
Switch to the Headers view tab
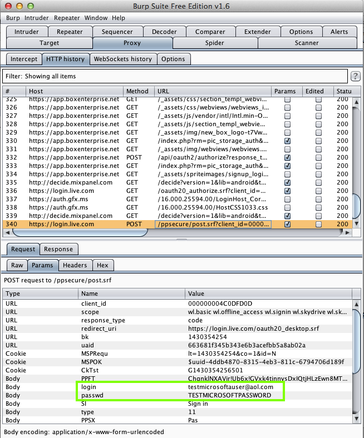click(75, 265)
